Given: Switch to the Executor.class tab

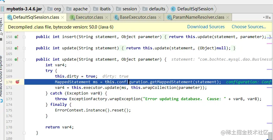Looking at the screenshot, I should pyautogui.click(x=89, y=18).
